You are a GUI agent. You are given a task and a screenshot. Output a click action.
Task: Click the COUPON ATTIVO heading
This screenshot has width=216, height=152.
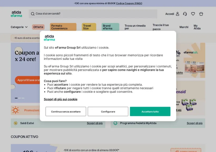pos(24,137)
